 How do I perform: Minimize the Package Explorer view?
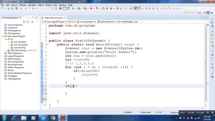[33, 17]
